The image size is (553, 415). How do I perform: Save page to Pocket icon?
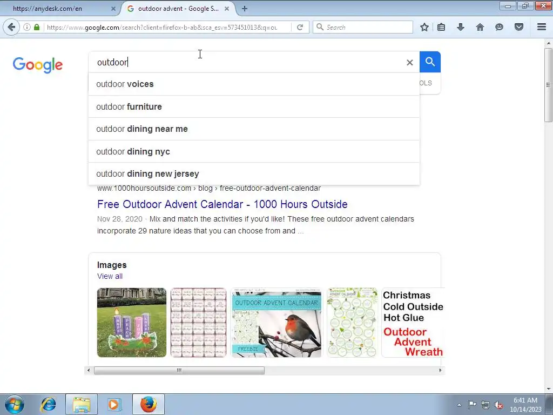519,27
